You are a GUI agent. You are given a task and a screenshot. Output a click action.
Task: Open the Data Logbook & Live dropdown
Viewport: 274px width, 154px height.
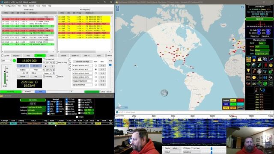(x=262, y=54)
